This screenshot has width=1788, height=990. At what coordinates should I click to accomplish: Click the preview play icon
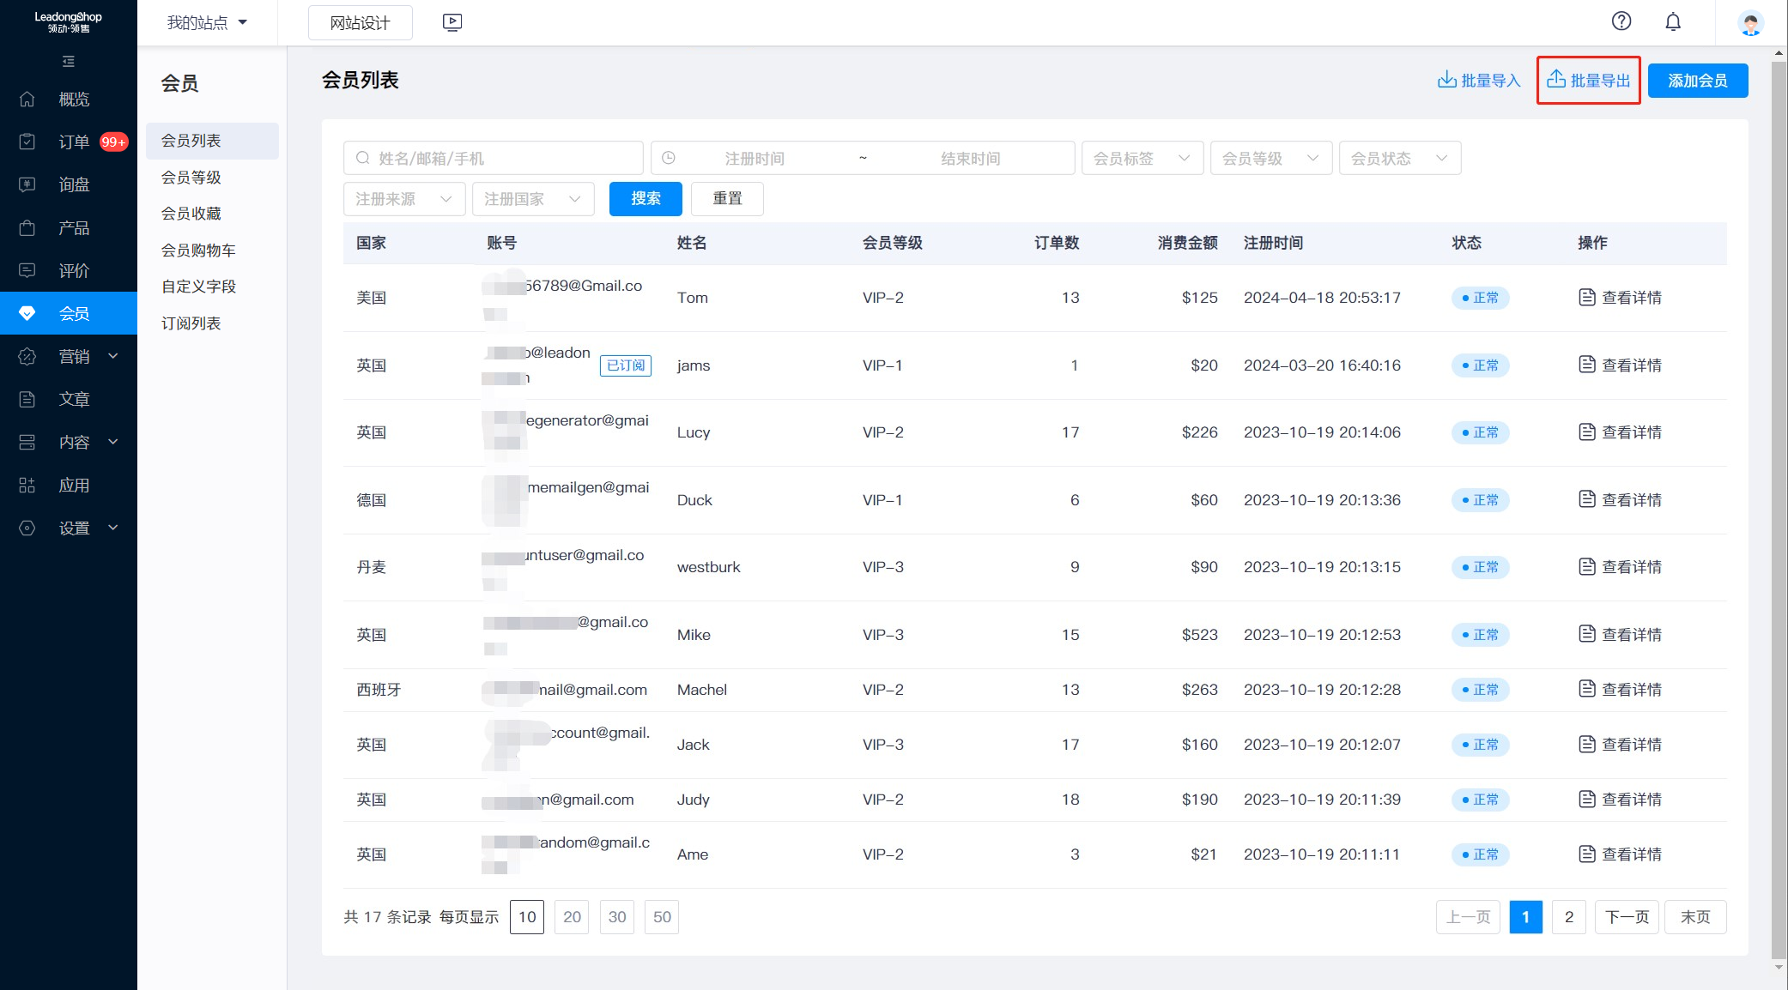[452, 22]
